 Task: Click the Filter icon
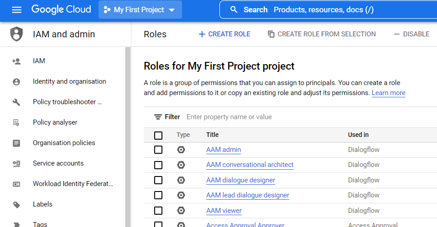[158, 117]
